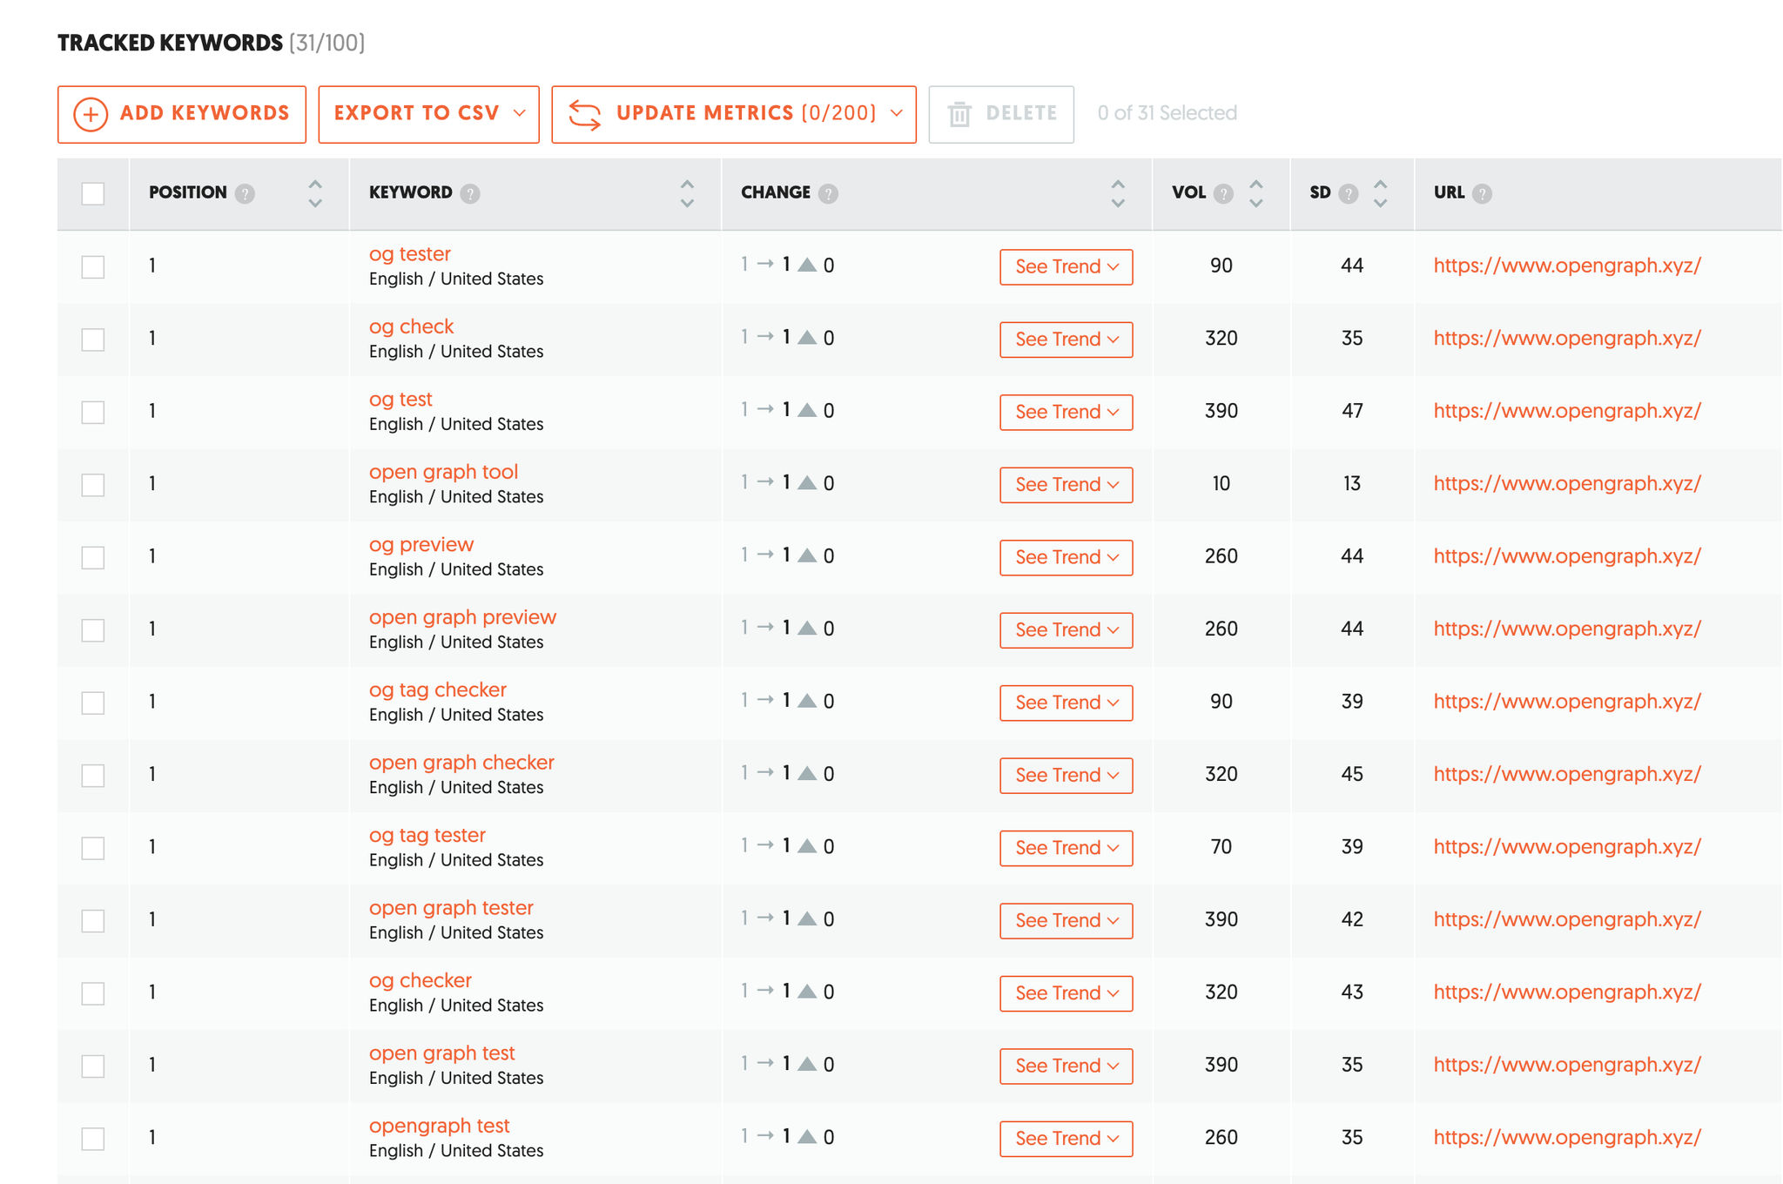Expand See Trend for og test
Image resolution: width=1783 pixels, height=1184 pixels.
pyautogui.click(x=1066, y=413)
